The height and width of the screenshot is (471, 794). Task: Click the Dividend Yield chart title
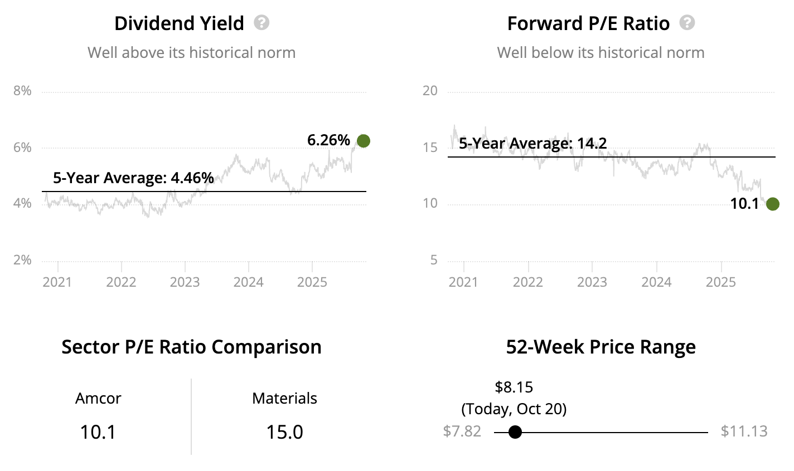tap(179, 23)
